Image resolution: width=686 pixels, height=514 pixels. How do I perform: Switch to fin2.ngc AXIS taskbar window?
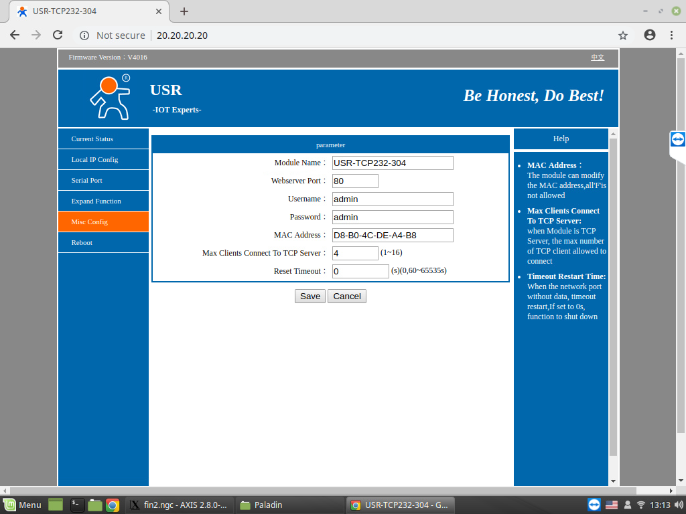tap(180, 505)
